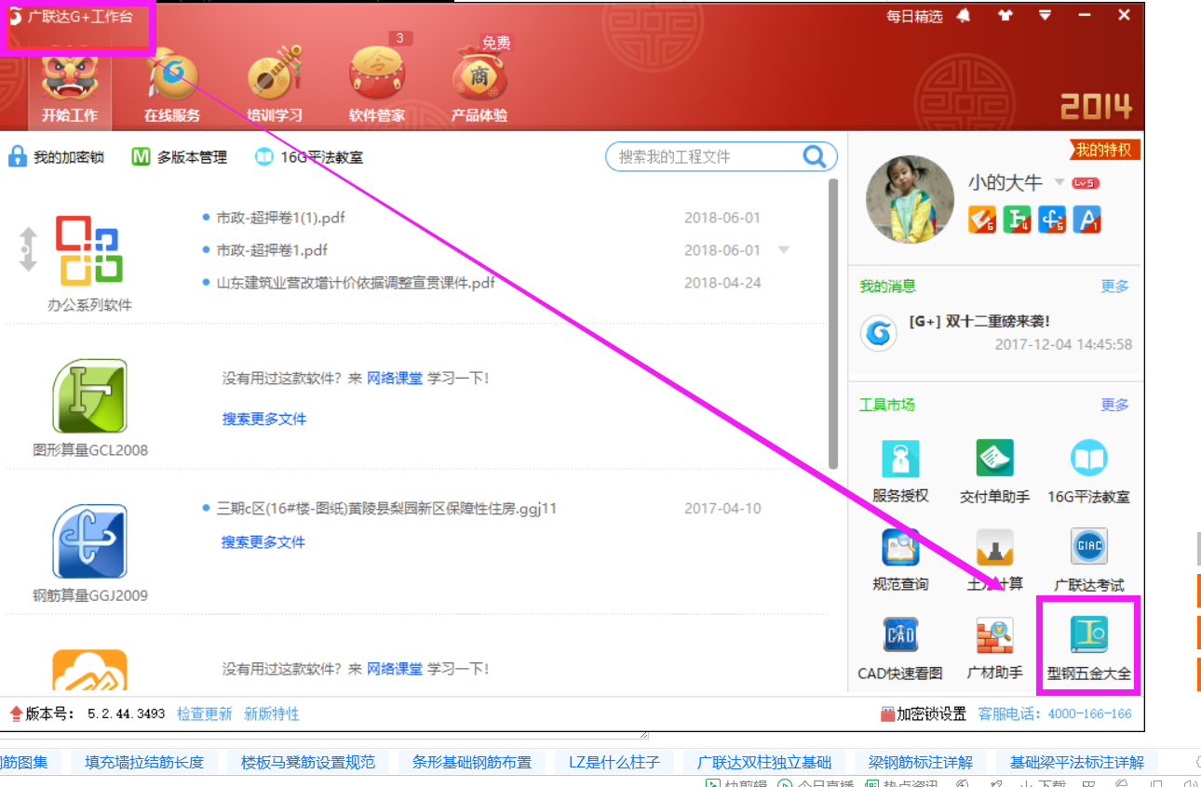
Task: Open 加密锁设置 in the status bar
Action: click(924, 714)
